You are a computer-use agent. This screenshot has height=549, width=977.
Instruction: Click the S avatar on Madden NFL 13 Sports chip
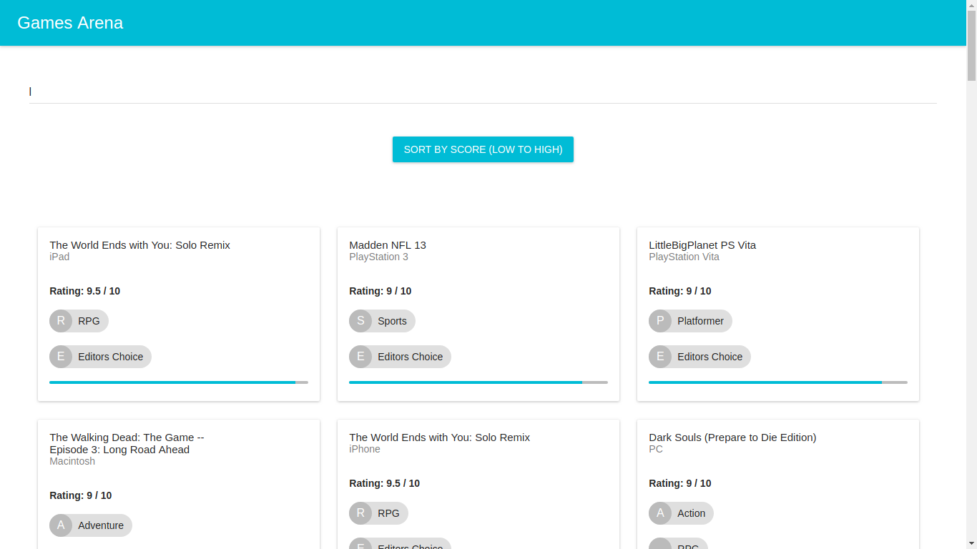pyautogui.click(x=360, y=321)
